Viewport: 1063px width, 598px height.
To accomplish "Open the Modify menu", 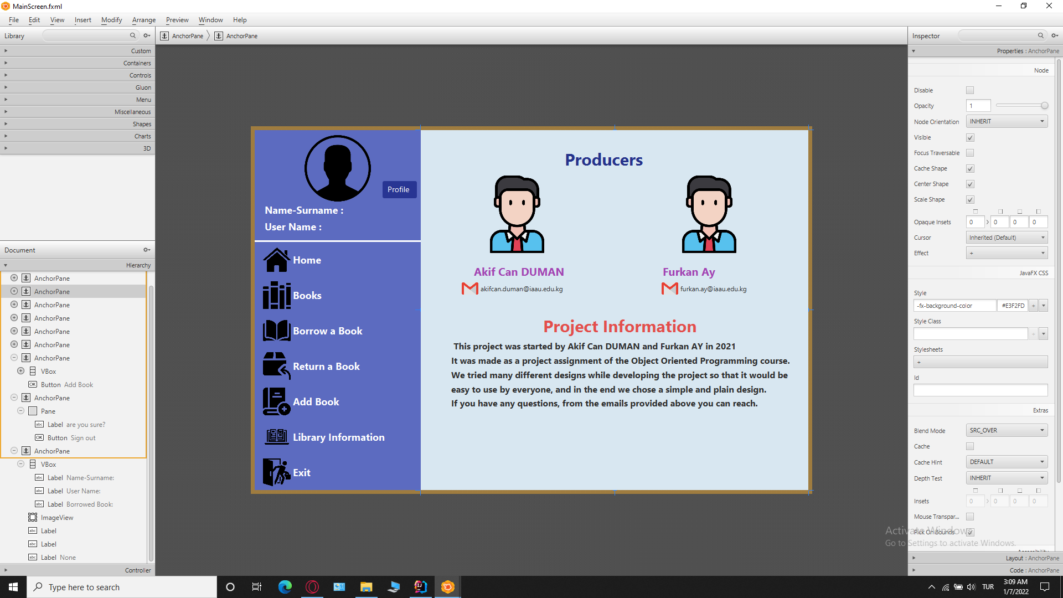I will point(111,20).
